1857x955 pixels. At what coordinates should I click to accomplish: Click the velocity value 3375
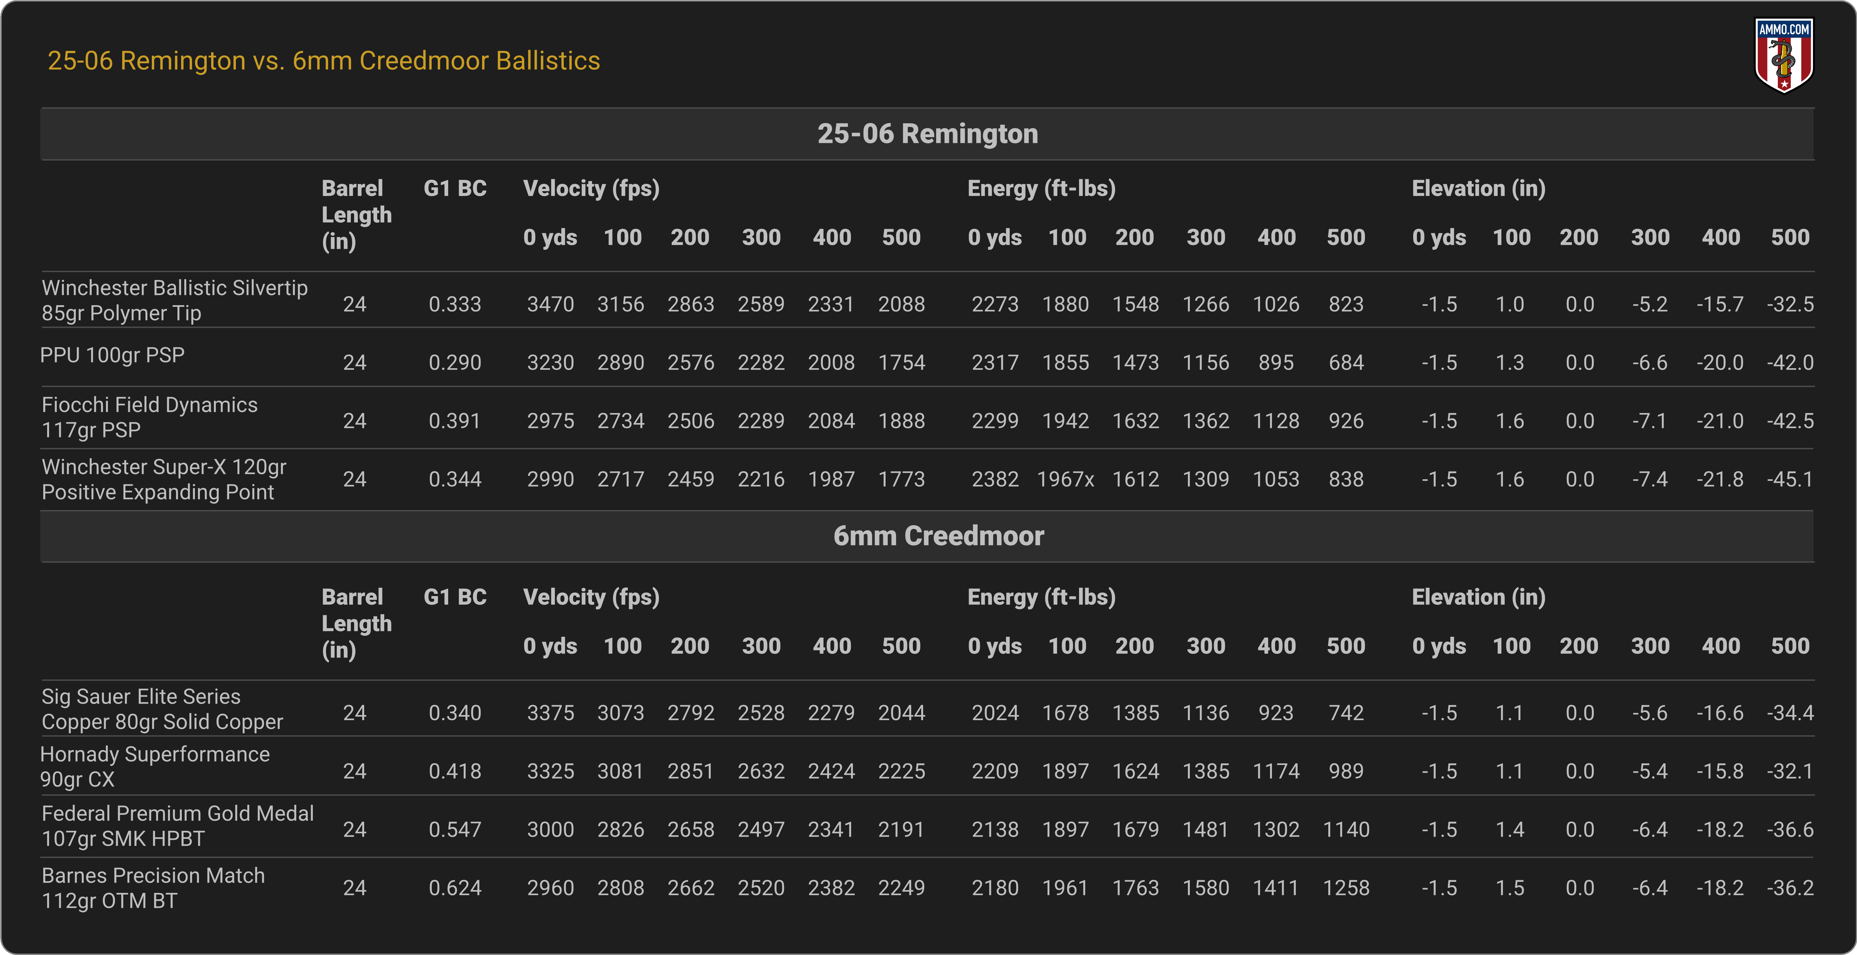pyautogui.click(x=551, y=713)
